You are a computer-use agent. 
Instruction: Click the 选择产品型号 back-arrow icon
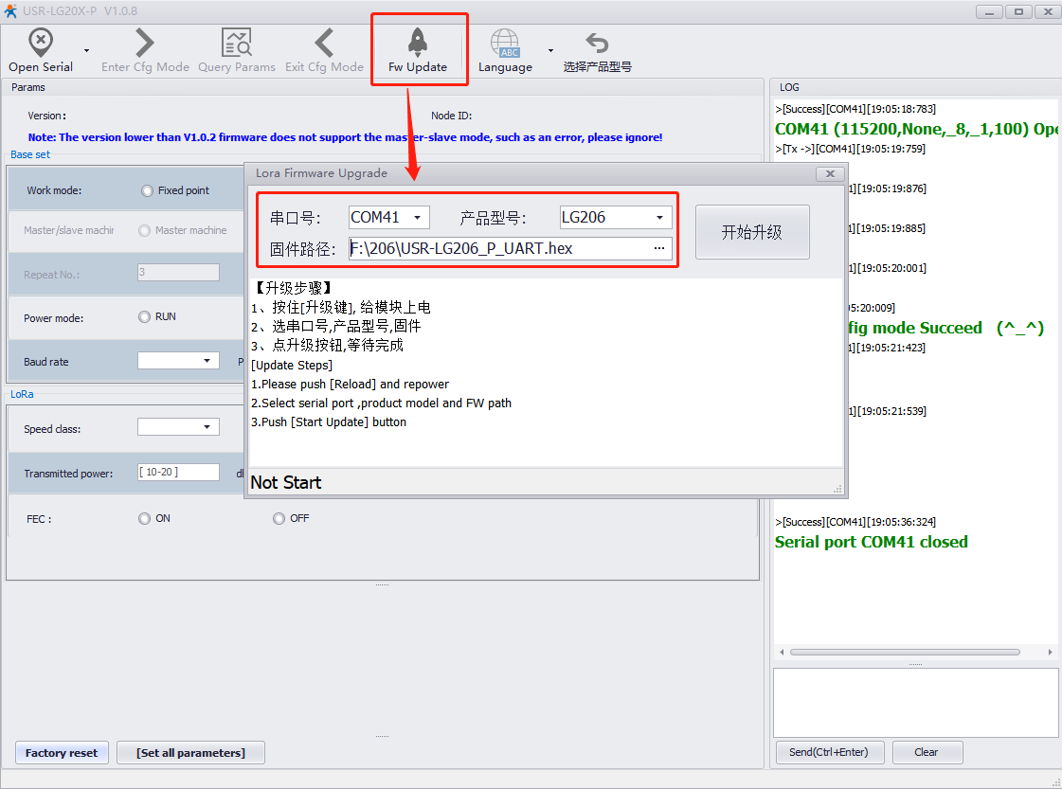pos(597,43)
